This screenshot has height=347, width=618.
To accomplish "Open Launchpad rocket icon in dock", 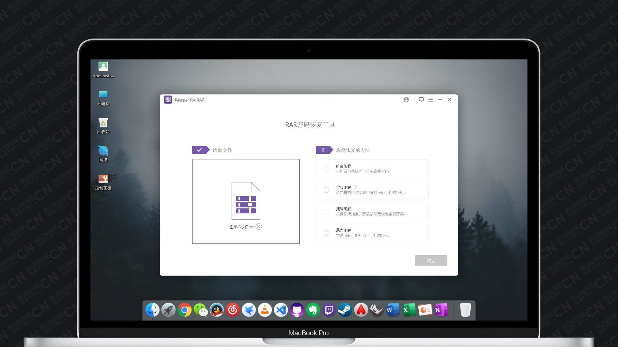I will [168, 310].
